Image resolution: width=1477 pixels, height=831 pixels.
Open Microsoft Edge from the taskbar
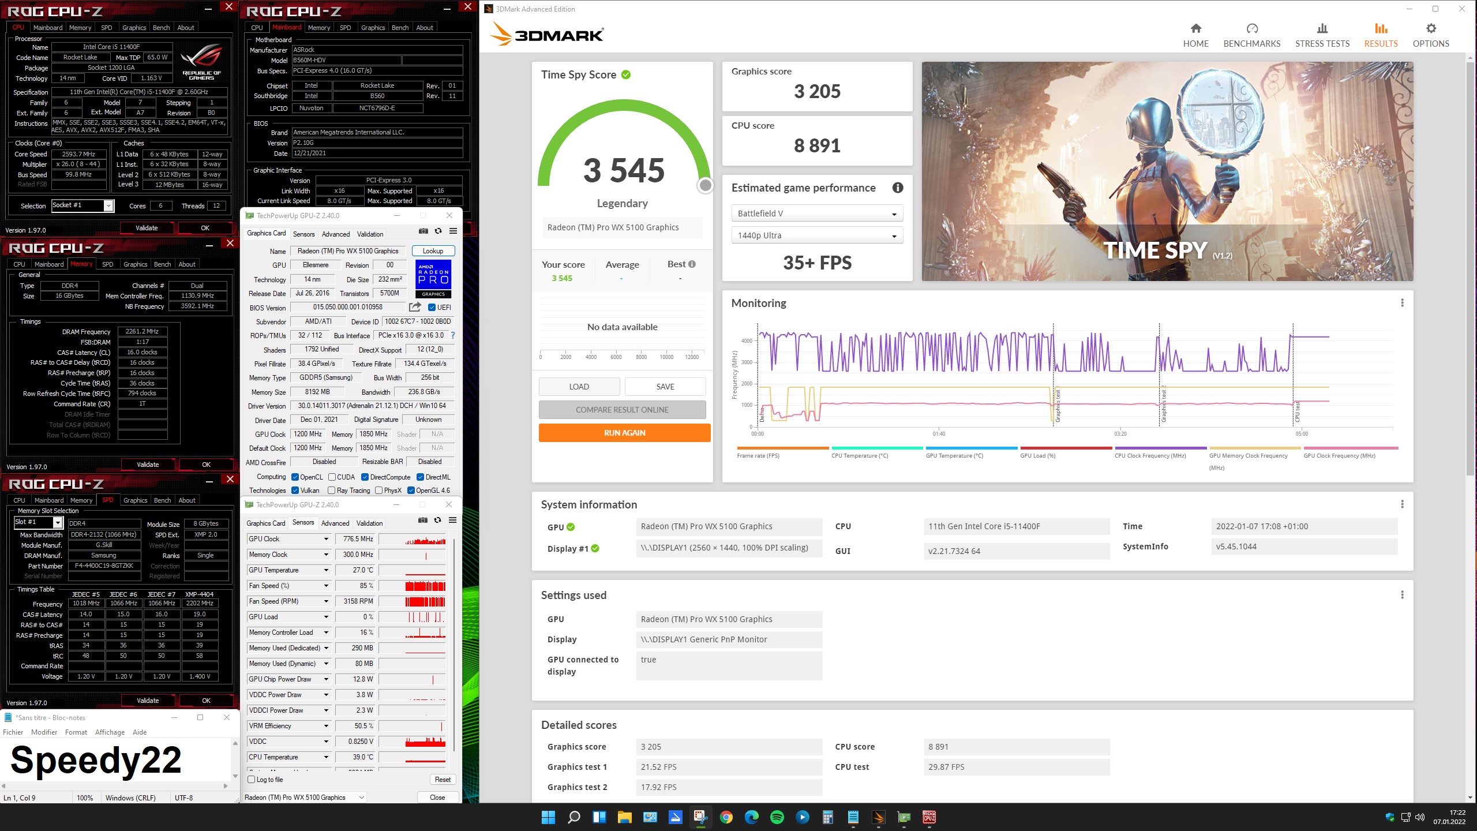[x=751, y=817]
